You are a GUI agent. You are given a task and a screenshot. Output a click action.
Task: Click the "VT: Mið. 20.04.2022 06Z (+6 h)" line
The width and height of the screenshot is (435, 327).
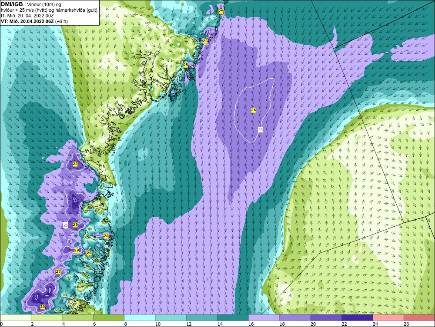pyautogui.click(x=34, y=21)
